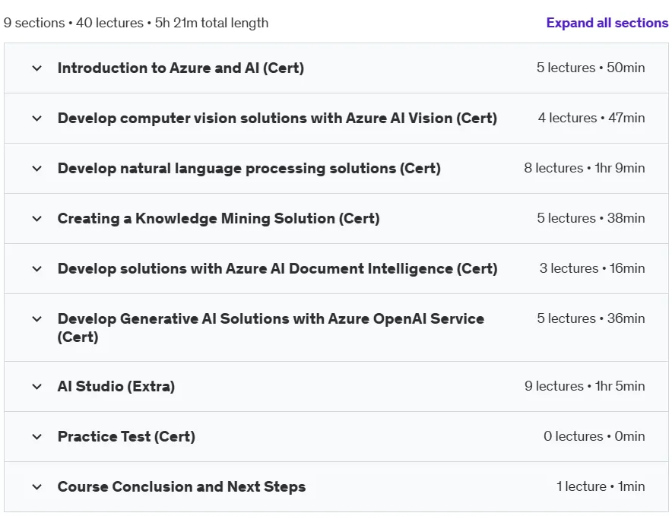Image resolution: width=672 pixels, height=516 pixels.
Task: Expand chevron for Course Conclusion and Next Steps
Action: coord(36,487)
